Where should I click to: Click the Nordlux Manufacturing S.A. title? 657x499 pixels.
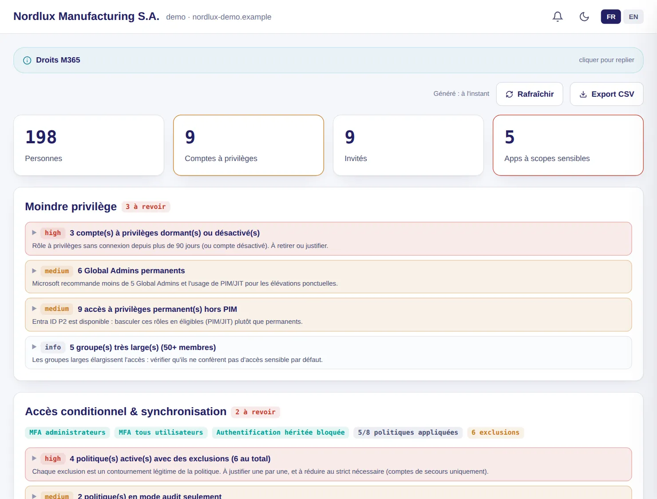pos(86,16)
